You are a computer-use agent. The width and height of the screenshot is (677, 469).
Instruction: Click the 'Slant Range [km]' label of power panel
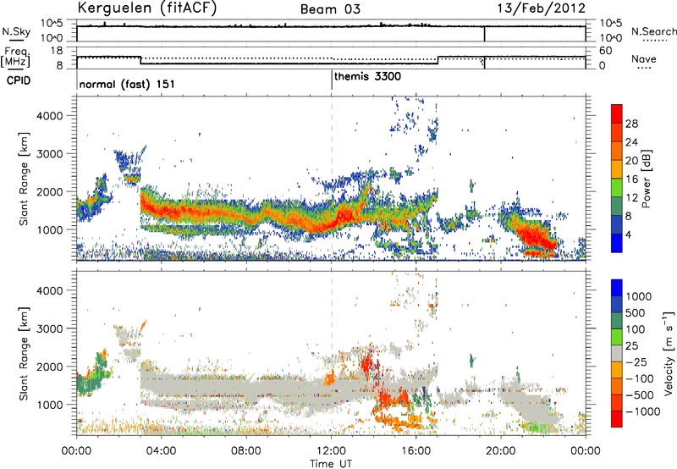click(x=24, y=179)
